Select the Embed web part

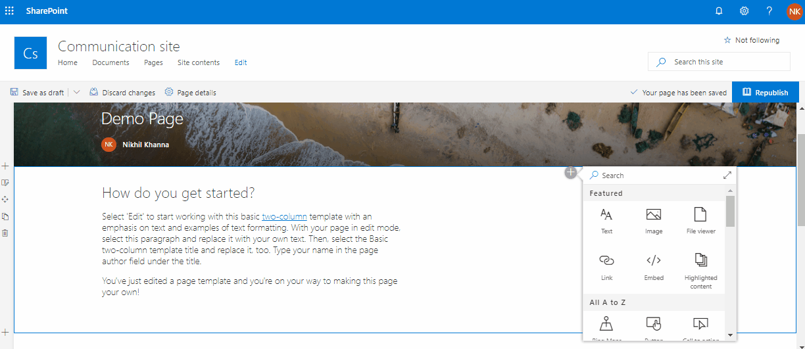[654, 267]
